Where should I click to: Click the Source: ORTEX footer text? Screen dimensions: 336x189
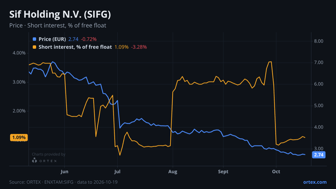(63, 182)
